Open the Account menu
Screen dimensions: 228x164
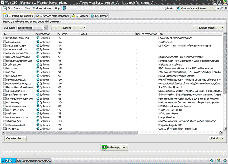[x=49, y=8]
